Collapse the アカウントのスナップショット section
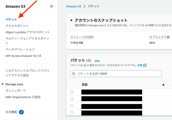Image resolution: width=172 pixels, height=120 pixels. [71, 20]
